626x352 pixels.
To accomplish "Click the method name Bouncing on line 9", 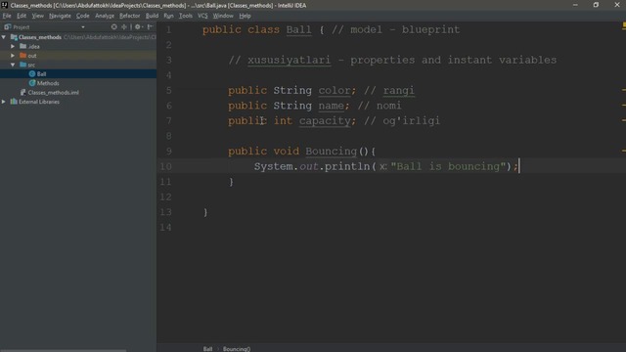I will [x=332, y=152].
